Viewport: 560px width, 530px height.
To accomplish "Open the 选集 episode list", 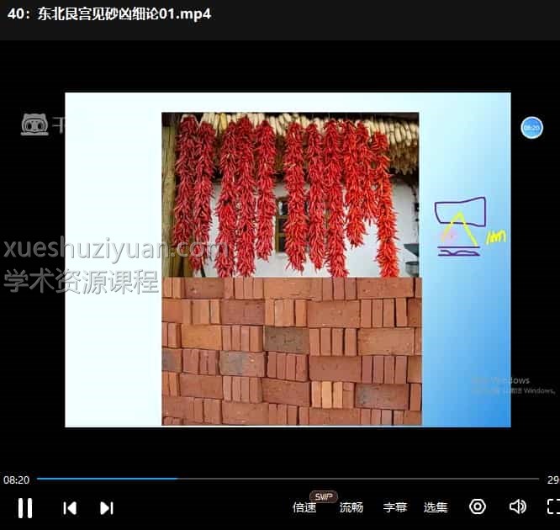I will pos(436,507).
